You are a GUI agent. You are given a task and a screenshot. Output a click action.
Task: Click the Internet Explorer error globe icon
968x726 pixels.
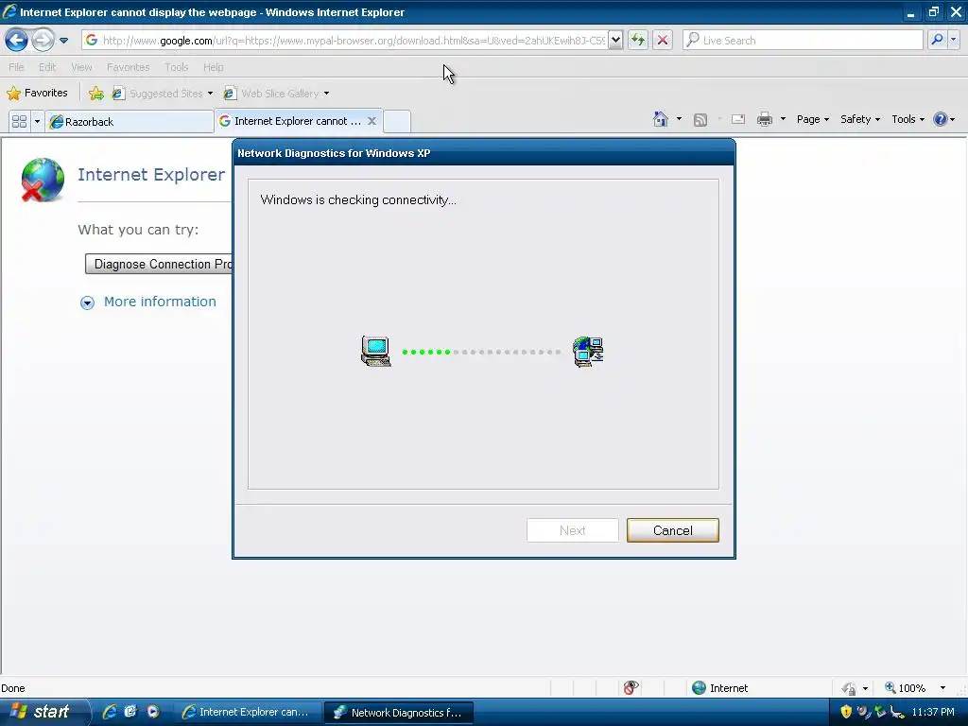[x=42, y=180]
